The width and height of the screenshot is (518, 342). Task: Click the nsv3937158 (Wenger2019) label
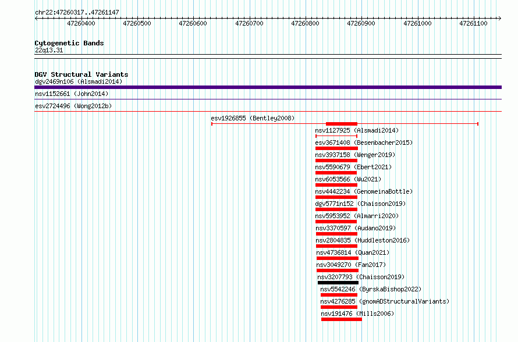pyautogui.click(x=355, y=155)
